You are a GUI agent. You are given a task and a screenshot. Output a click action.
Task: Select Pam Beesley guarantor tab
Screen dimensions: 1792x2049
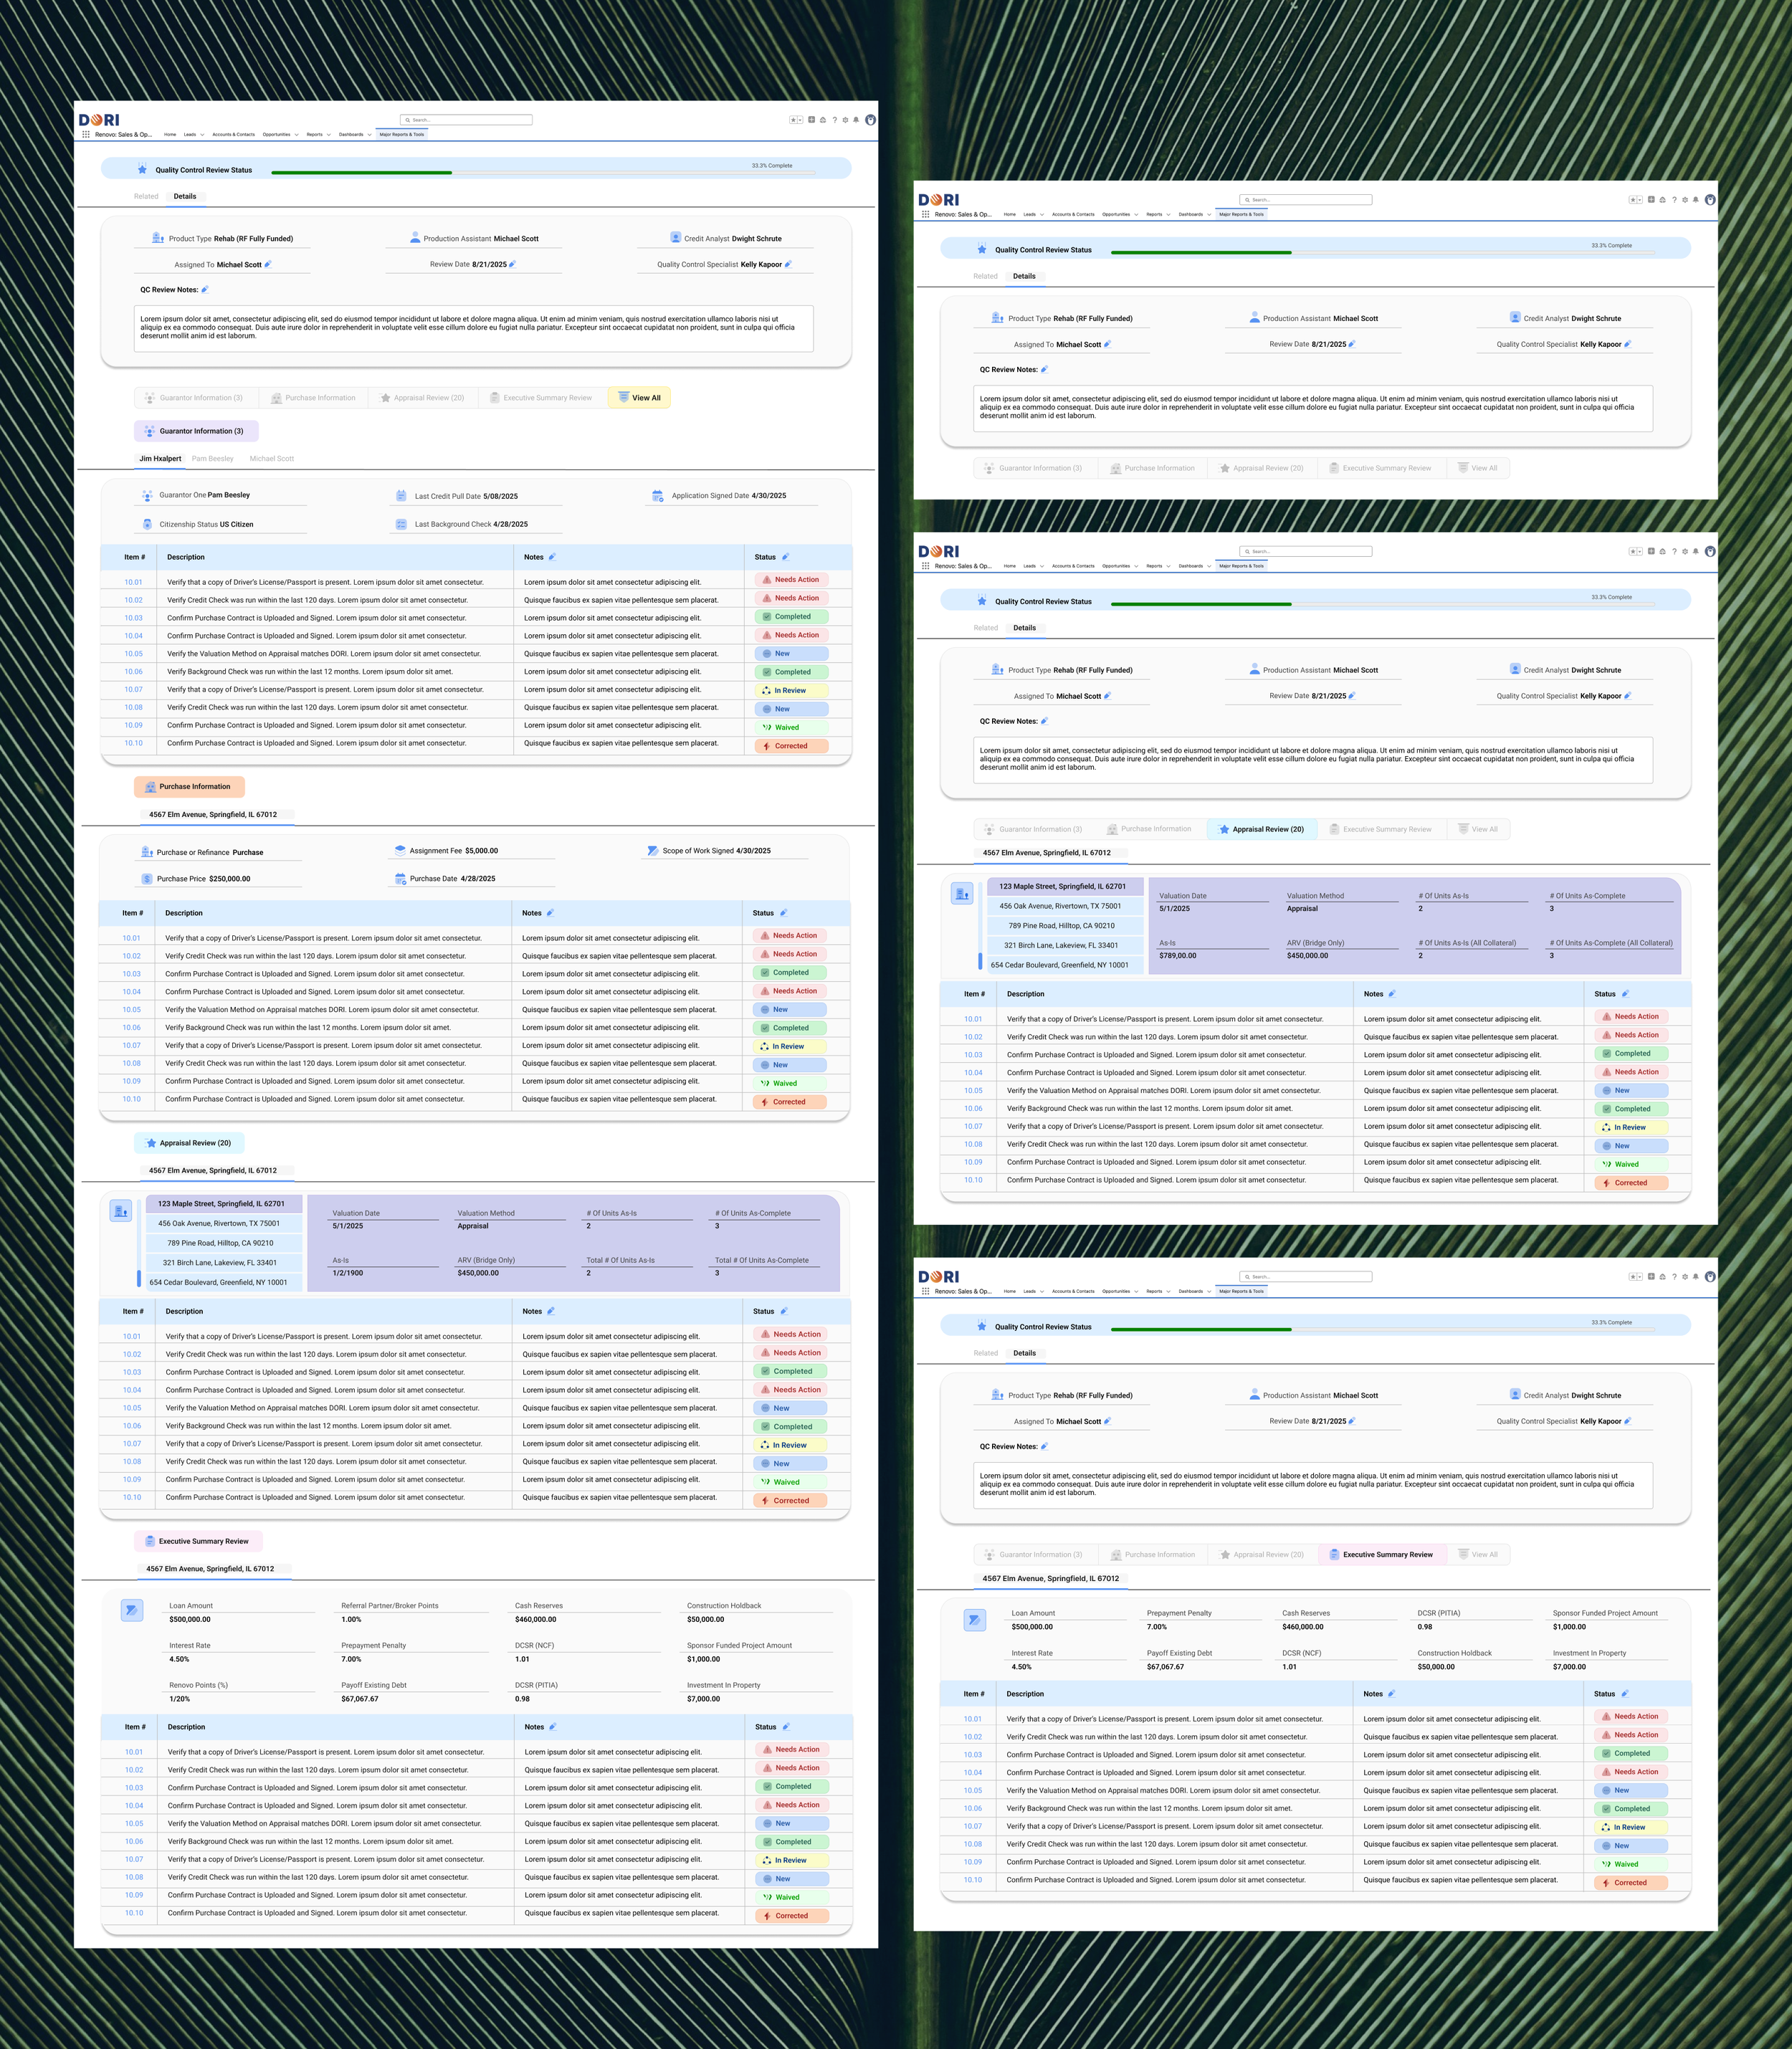click(213, 459)
